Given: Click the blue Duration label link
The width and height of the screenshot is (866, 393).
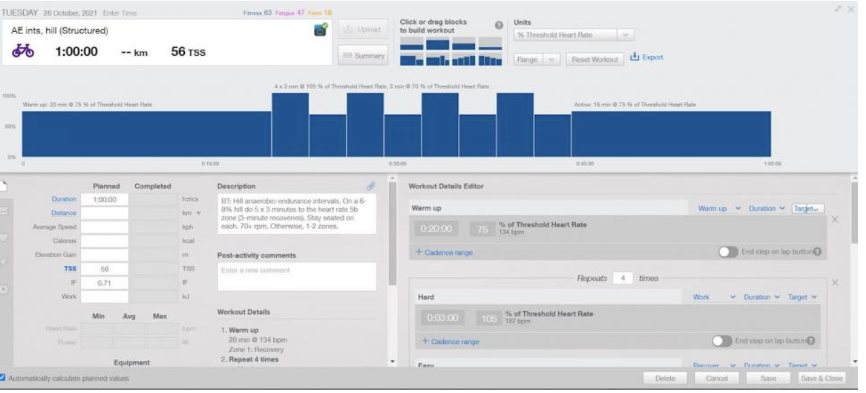Looking at the screenshot, I should point(63,199).
